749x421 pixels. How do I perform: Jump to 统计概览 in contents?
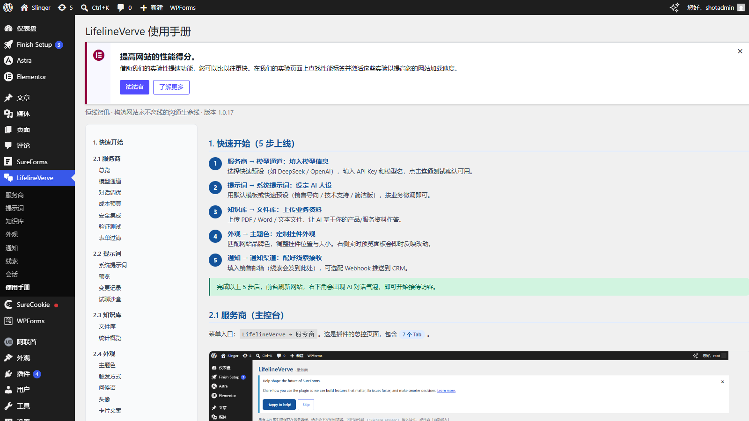[x=110, y=338]
